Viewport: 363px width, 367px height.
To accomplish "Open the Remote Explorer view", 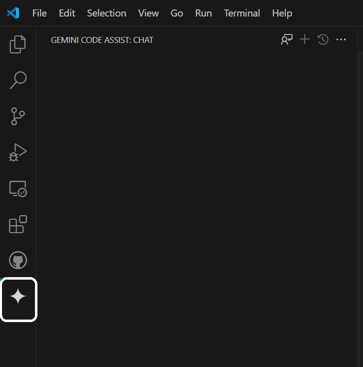I will tap(18, 189).
